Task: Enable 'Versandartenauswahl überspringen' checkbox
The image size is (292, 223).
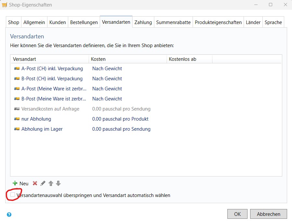Action: click(12, 195)
